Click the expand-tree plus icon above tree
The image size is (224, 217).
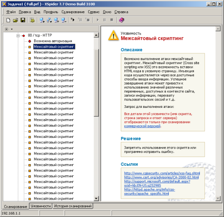coord(6,29)
